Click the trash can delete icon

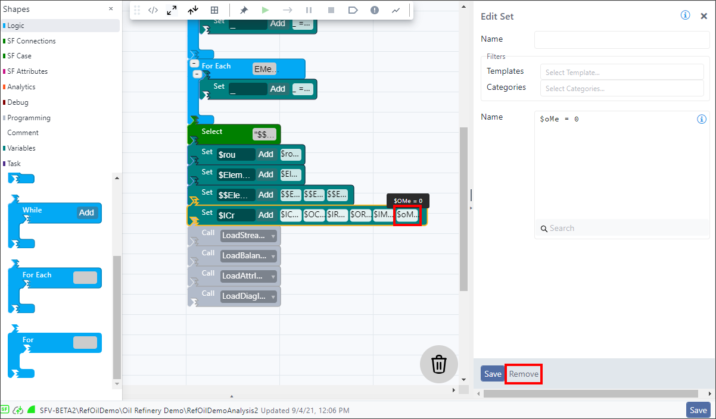point(439,364)
